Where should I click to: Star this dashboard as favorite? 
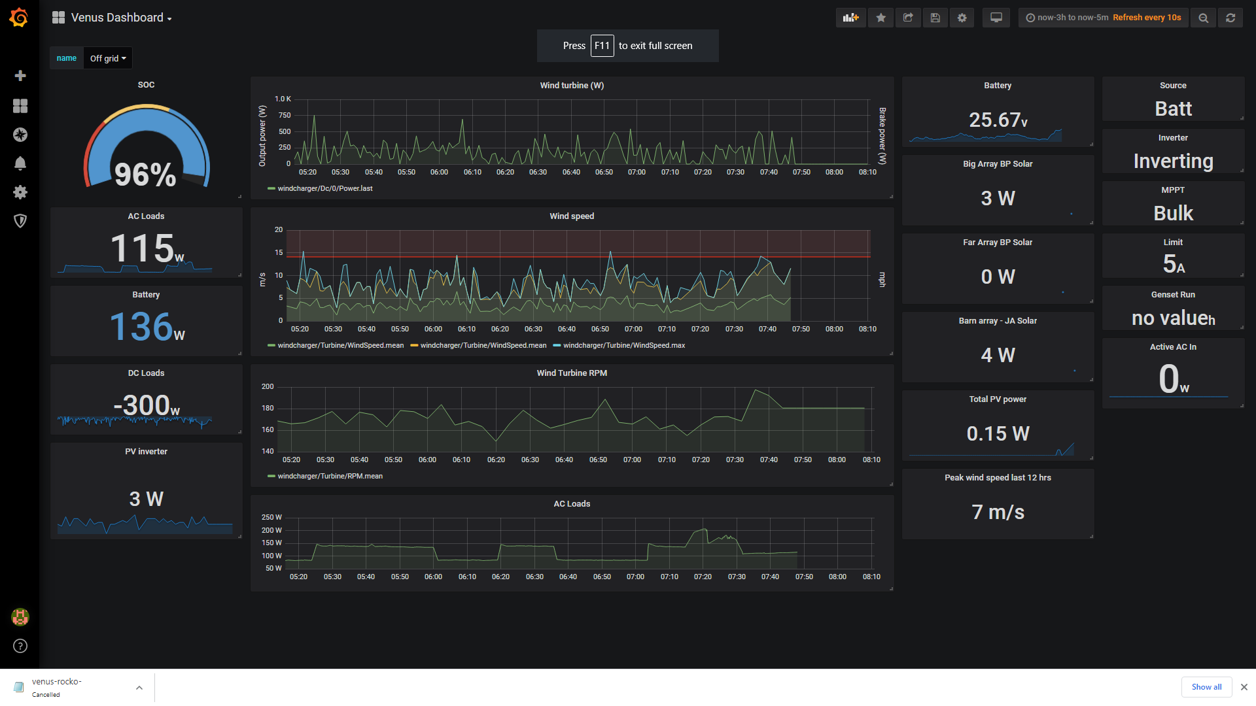[x=881, y=18]
